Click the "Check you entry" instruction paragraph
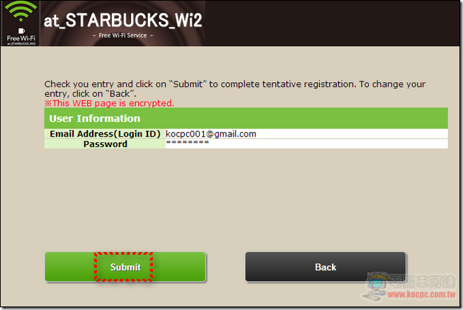 click(235, 89)
